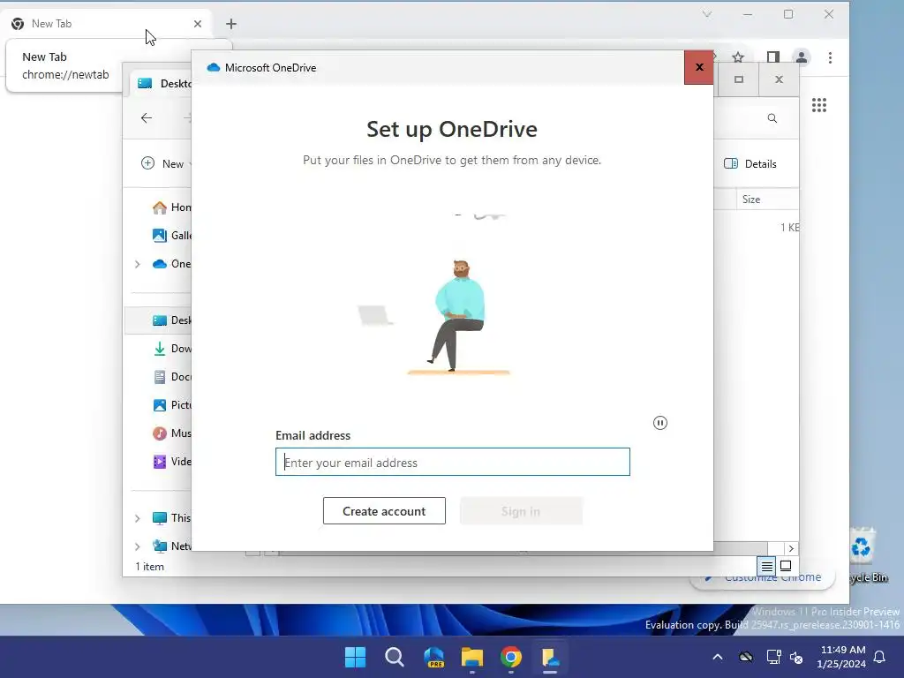Switch File Explorer to details view icon
The image size is (904, 678).
pyautogui.click(x=766, y=566)
